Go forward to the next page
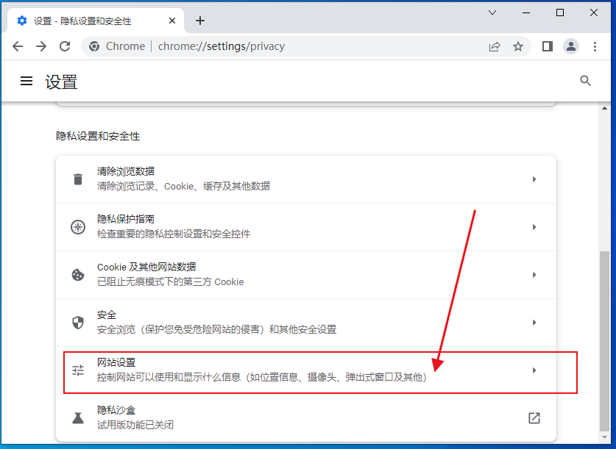Screen dimensions: 616x449 pyautogui.click(x=41, y=46)
